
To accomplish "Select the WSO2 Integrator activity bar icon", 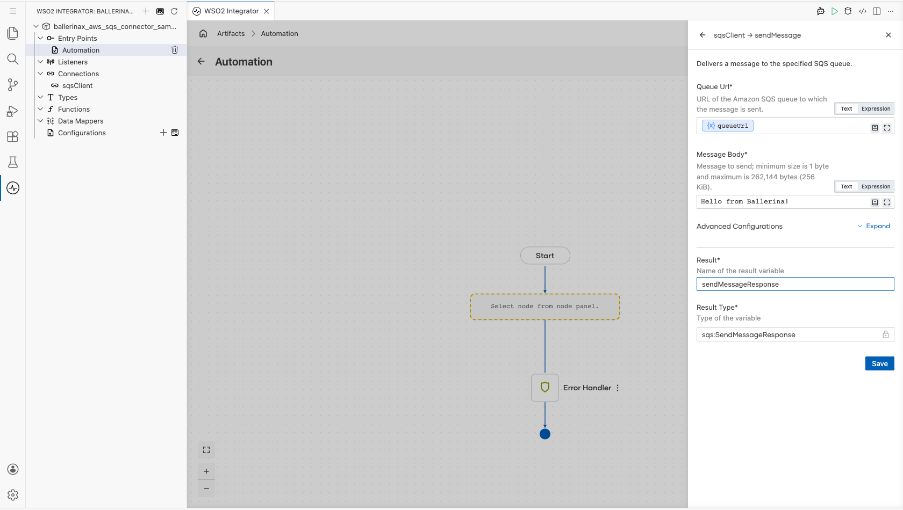I will [13, 188].
